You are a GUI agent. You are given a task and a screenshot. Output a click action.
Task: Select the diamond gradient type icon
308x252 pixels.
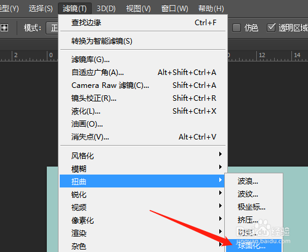point(4,28)
